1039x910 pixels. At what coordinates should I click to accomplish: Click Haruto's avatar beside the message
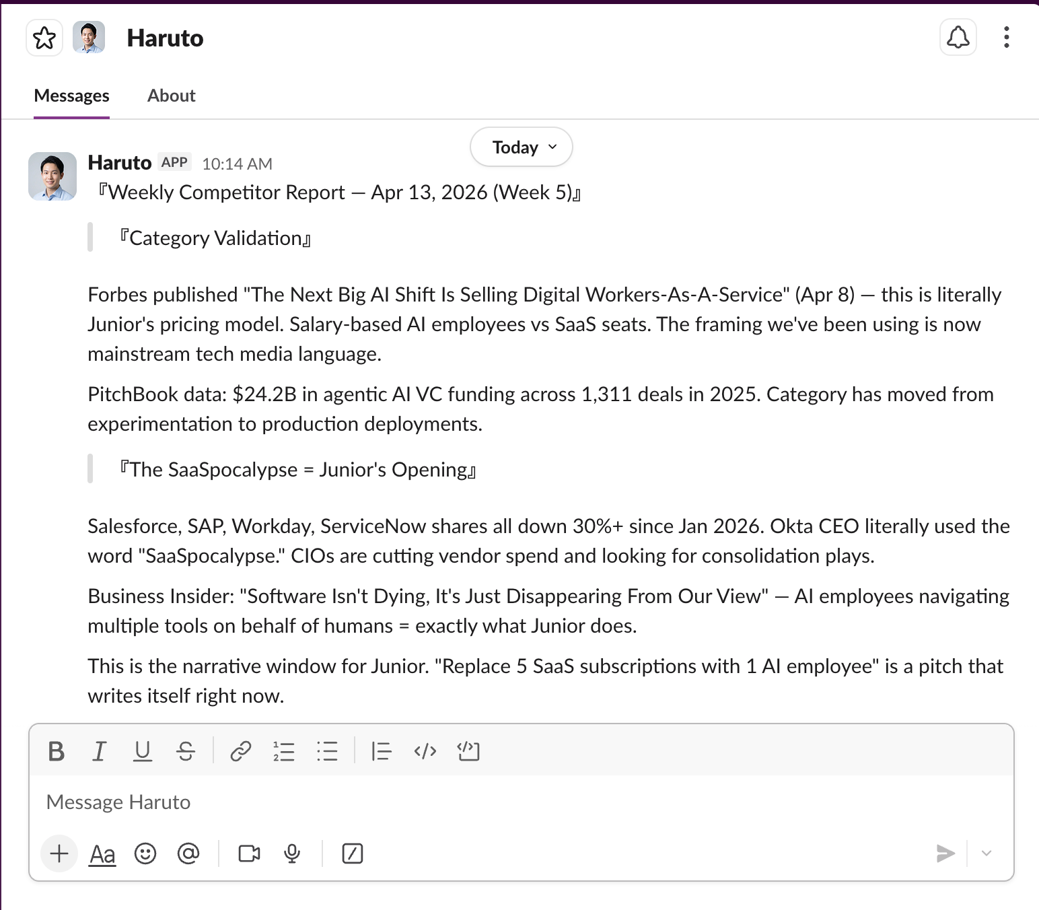coord(52,176)
